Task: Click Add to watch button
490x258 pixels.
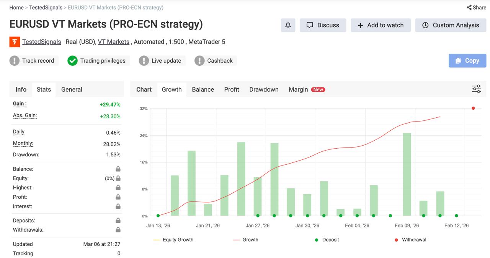Action: 381,25
